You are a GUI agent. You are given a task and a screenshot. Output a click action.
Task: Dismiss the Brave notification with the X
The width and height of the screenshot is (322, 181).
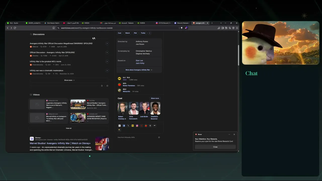[x=234, y=134]
